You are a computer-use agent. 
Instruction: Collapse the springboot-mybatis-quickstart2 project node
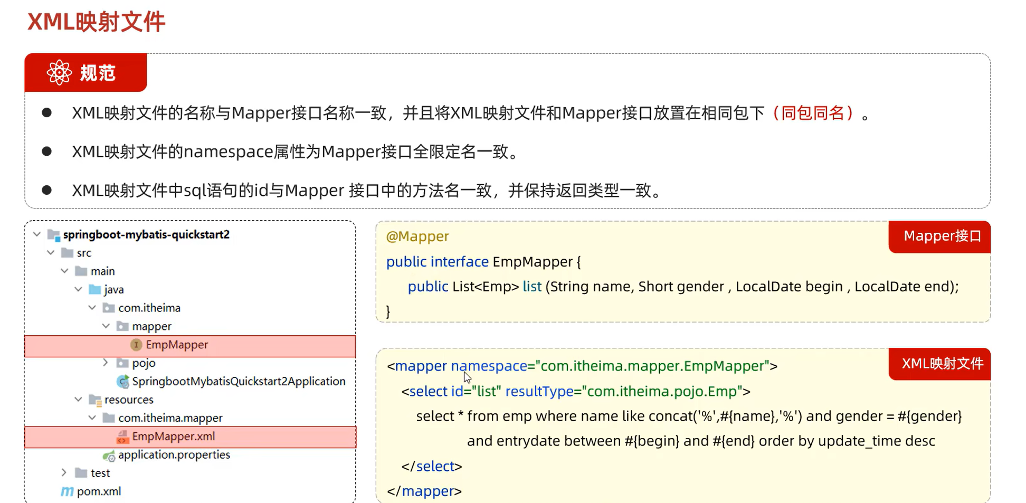pyautogui.click(x=36, y=234)
